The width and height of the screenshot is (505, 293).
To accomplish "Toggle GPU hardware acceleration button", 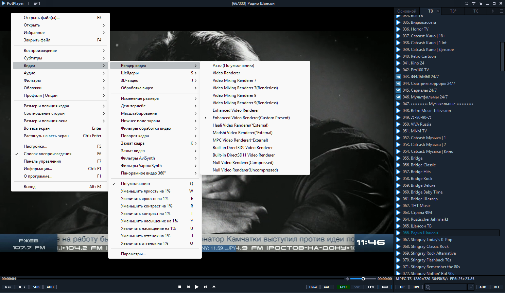I will [x=343, y=287].
